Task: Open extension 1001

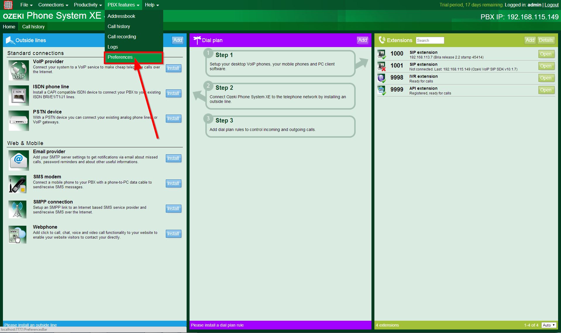Action: point(546,66)
